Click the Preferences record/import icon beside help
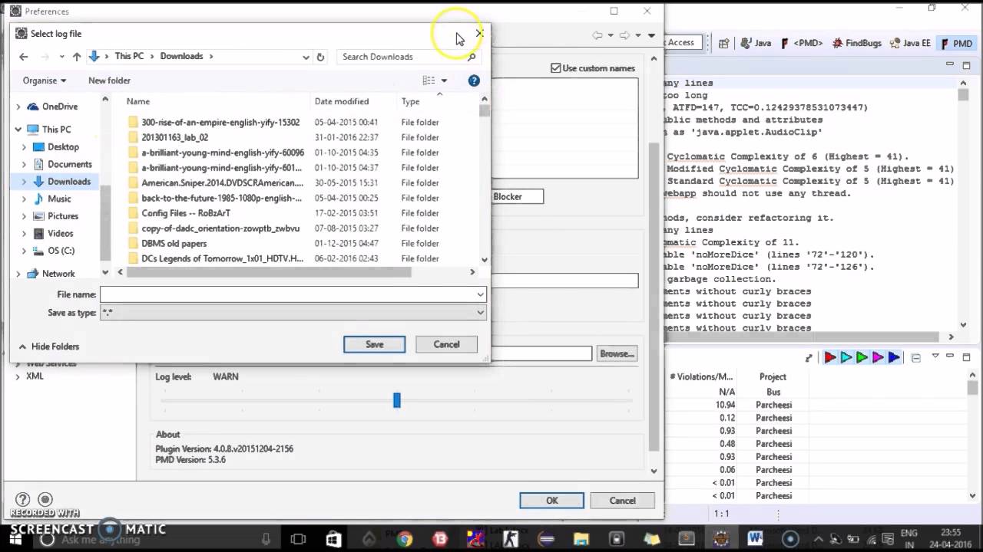The height and width of the screenshot is (552, 983). point(45,500)
